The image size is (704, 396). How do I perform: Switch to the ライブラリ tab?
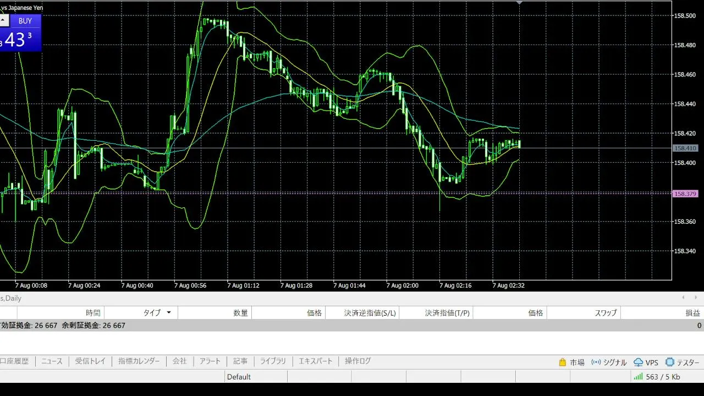273,361
